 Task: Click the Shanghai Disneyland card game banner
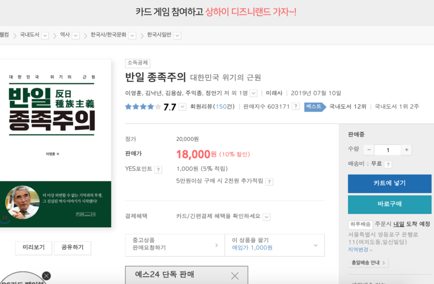click(216, 12)
